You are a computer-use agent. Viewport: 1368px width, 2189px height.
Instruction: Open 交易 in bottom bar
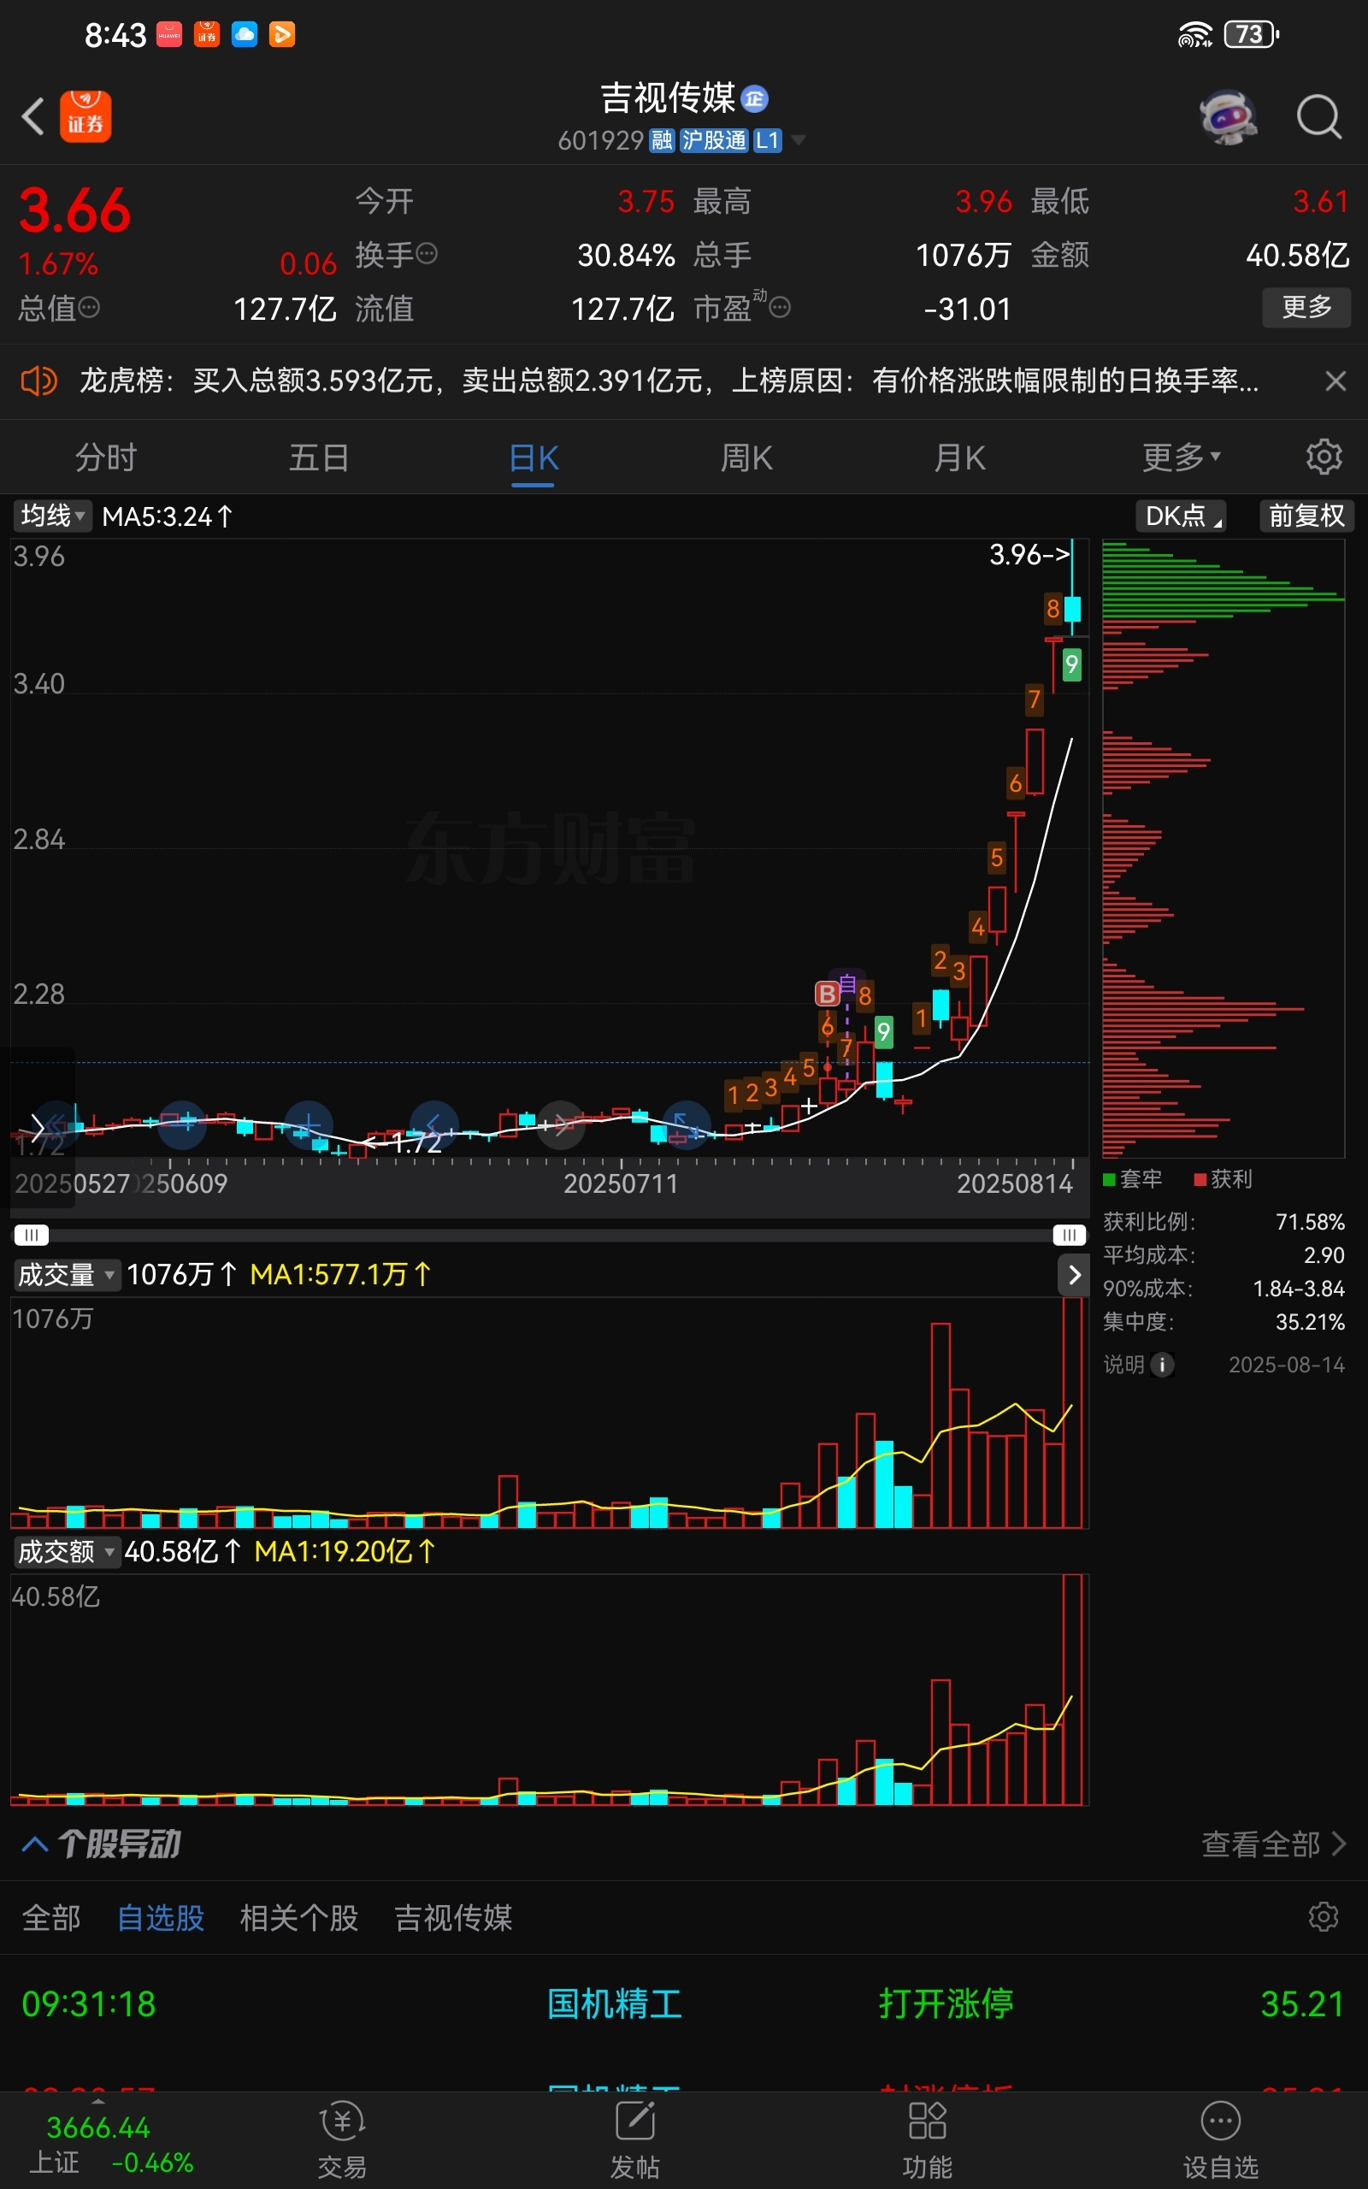point(342,2141)
